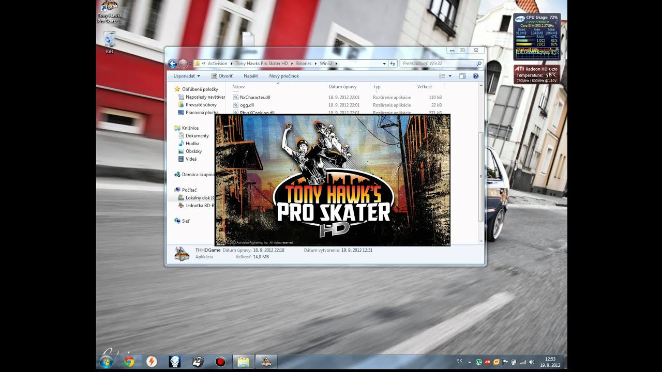This screenshot has width=662, height=372.
Task: Click the Tony Hawks Pro Skater desktop shortcut
Action: pos(109,12)
